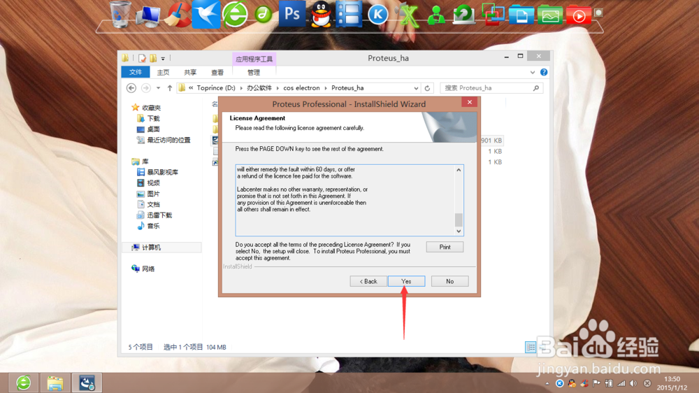Switch to the 主页 ribbon tab
The width and height of the screenshot is (699, 393).
[163, 72]
